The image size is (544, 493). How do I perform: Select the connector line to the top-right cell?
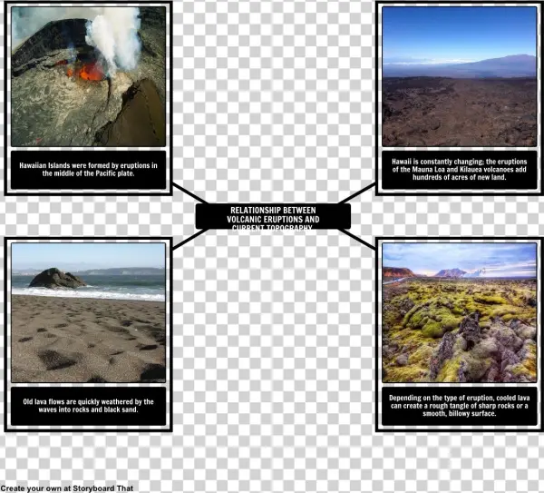pos(360,193)
